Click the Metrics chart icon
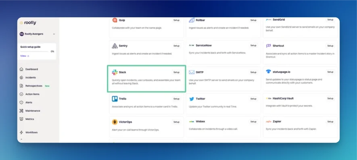This screenshot has height=160, width=357. pos(21,119)
